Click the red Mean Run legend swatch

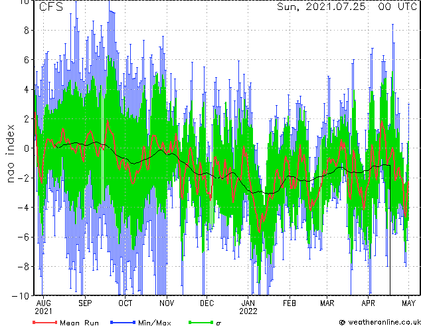(45, 322)
